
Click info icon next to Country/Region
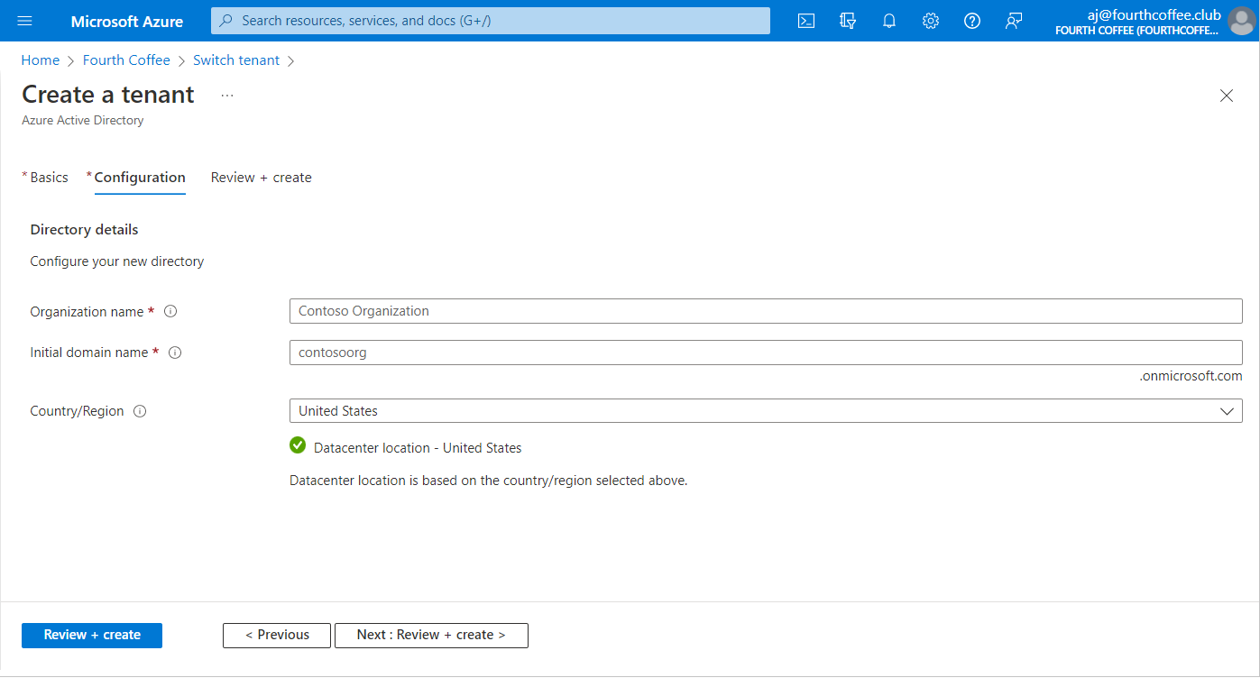140,411
